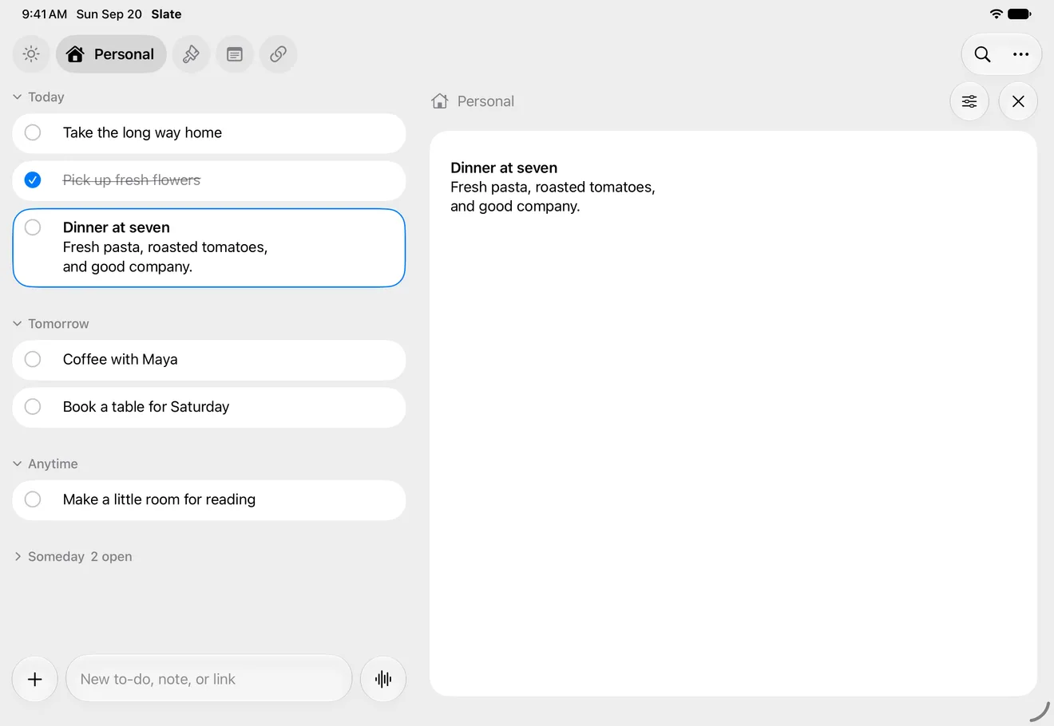
Task: Focus the New to-do, note, or link field
Action: (209, 679)
